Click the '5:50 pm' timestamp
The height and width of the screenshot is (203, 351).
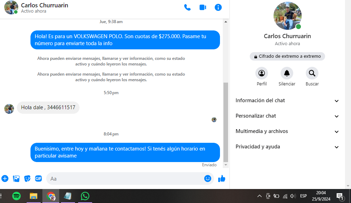(111, 93)
